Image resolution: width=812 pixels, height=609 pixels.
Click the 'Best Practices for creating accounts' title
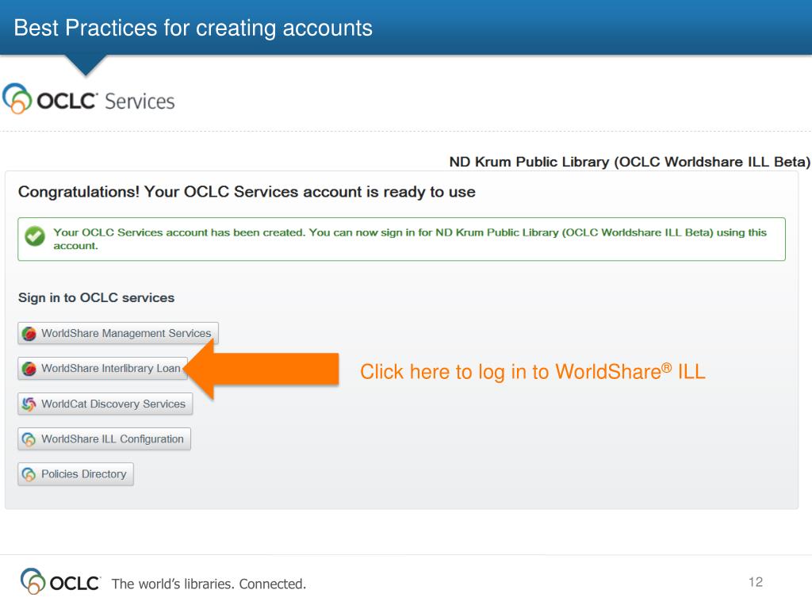point(193,28)
